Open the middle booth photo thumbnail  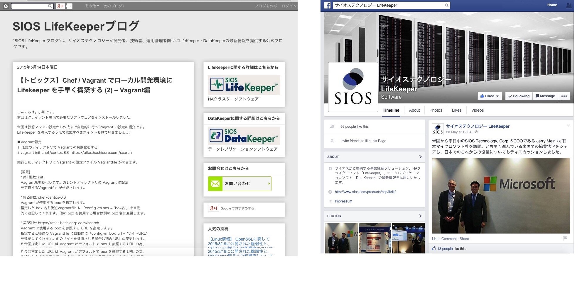(375, 238)
